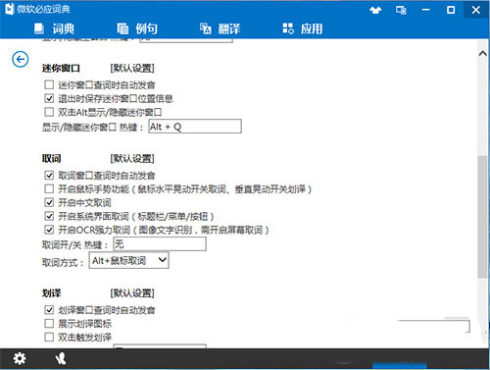Click the 迷你窗口 section heading
The image size is (490, 370).
(61, 68)
